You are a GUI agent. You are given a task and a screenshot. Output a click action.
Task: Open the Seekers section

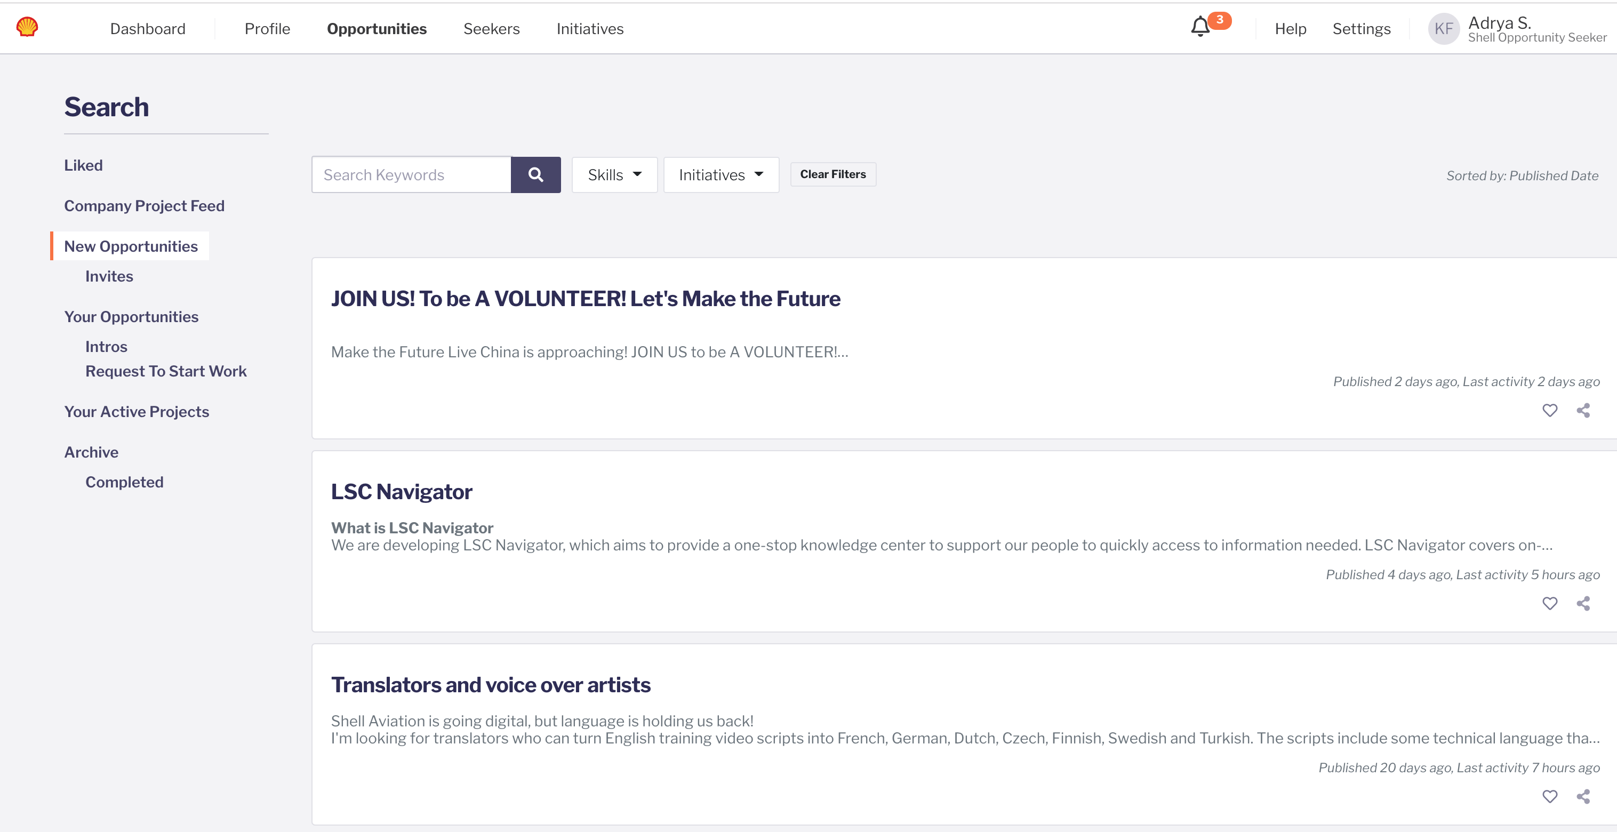(x=492, y=28)
